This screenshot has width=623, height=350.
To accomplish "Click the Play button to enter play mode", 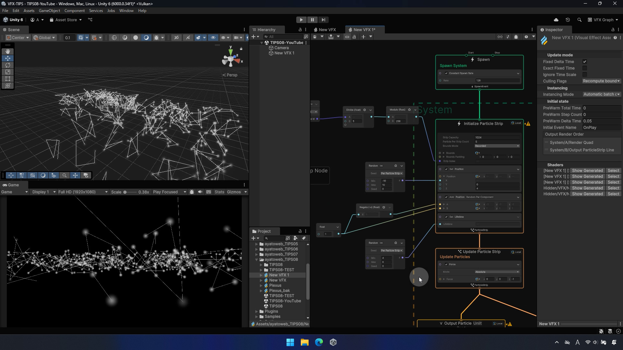I will click(301, 20).
